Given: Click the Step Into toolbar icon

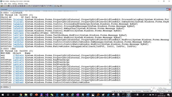Looking at the screenshot, I should (20, 6).
